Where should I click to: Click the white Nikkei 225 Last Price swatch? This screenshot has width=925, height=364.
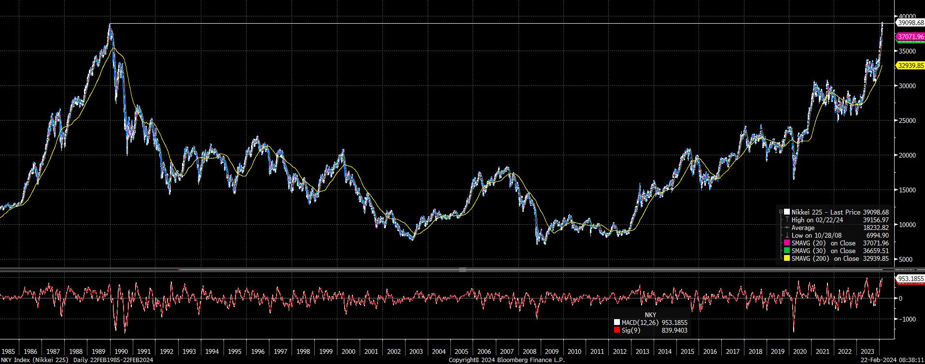pyautogui.click(x=787, y=212)
